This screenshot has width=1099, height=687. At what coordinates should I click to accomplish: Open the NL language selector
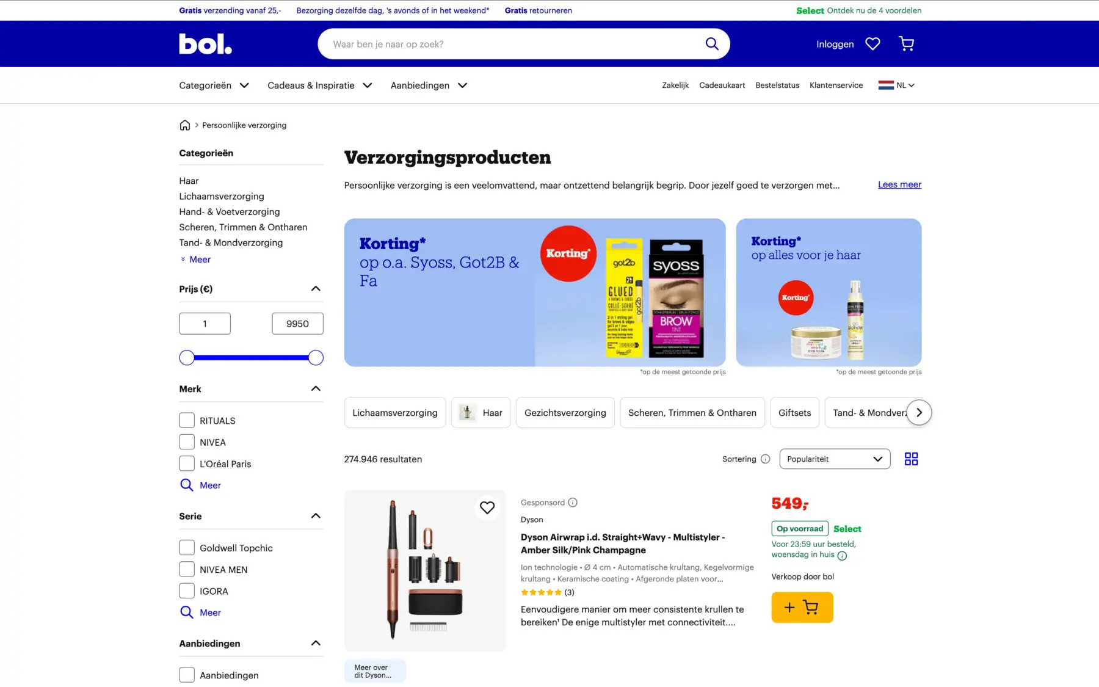(896, 85)
